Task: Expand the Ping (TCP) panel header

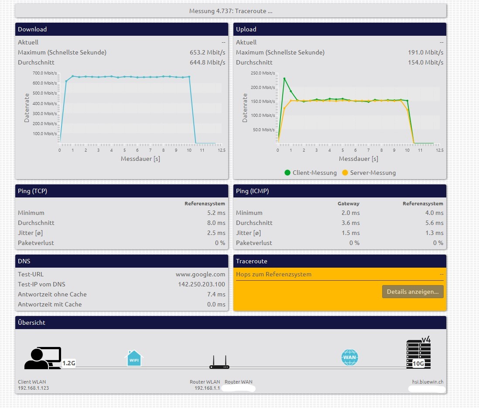Action: [122, 191]
